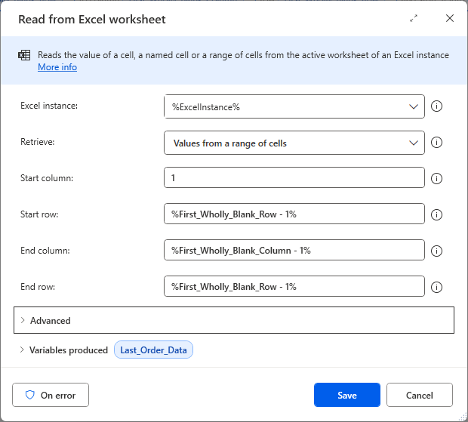Image resolution: width=468 pixels, height=422 pixels.
Task: Click the Start column label
Action: [x=47, y=178]
